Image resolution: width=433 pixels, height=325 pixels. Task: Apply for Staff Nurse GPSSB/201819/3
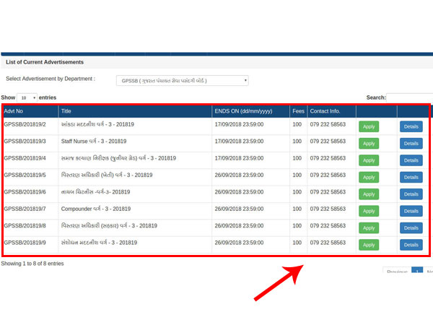click(x=369, y=144)
